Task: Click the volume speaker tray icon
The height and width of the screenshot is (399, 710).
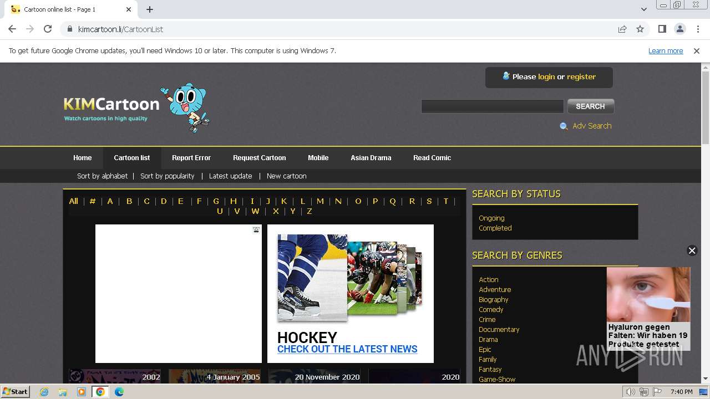Action: point(630,392)
